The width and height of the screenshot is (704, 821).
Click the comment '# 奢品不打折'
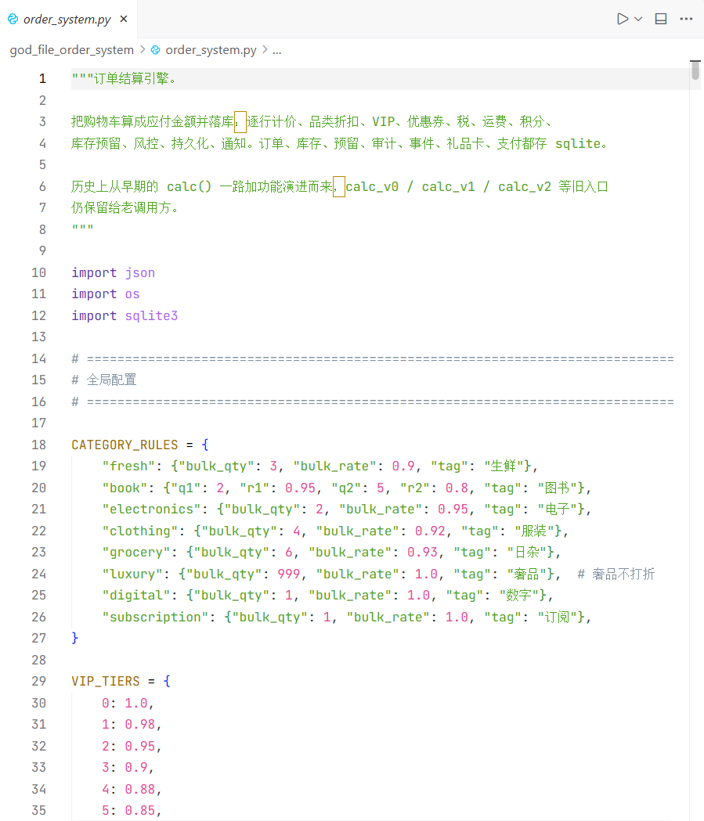pos(616,574)
